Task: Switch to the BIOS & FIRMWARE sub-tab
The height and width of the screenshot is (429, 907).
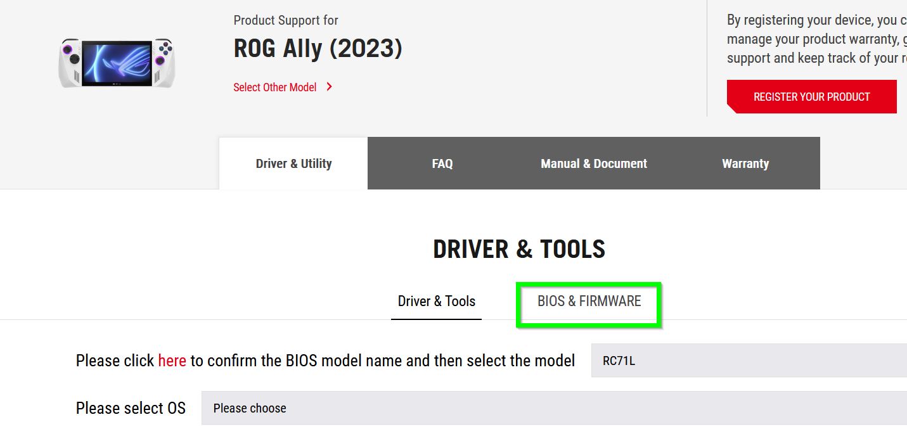Action: point(589,302)
